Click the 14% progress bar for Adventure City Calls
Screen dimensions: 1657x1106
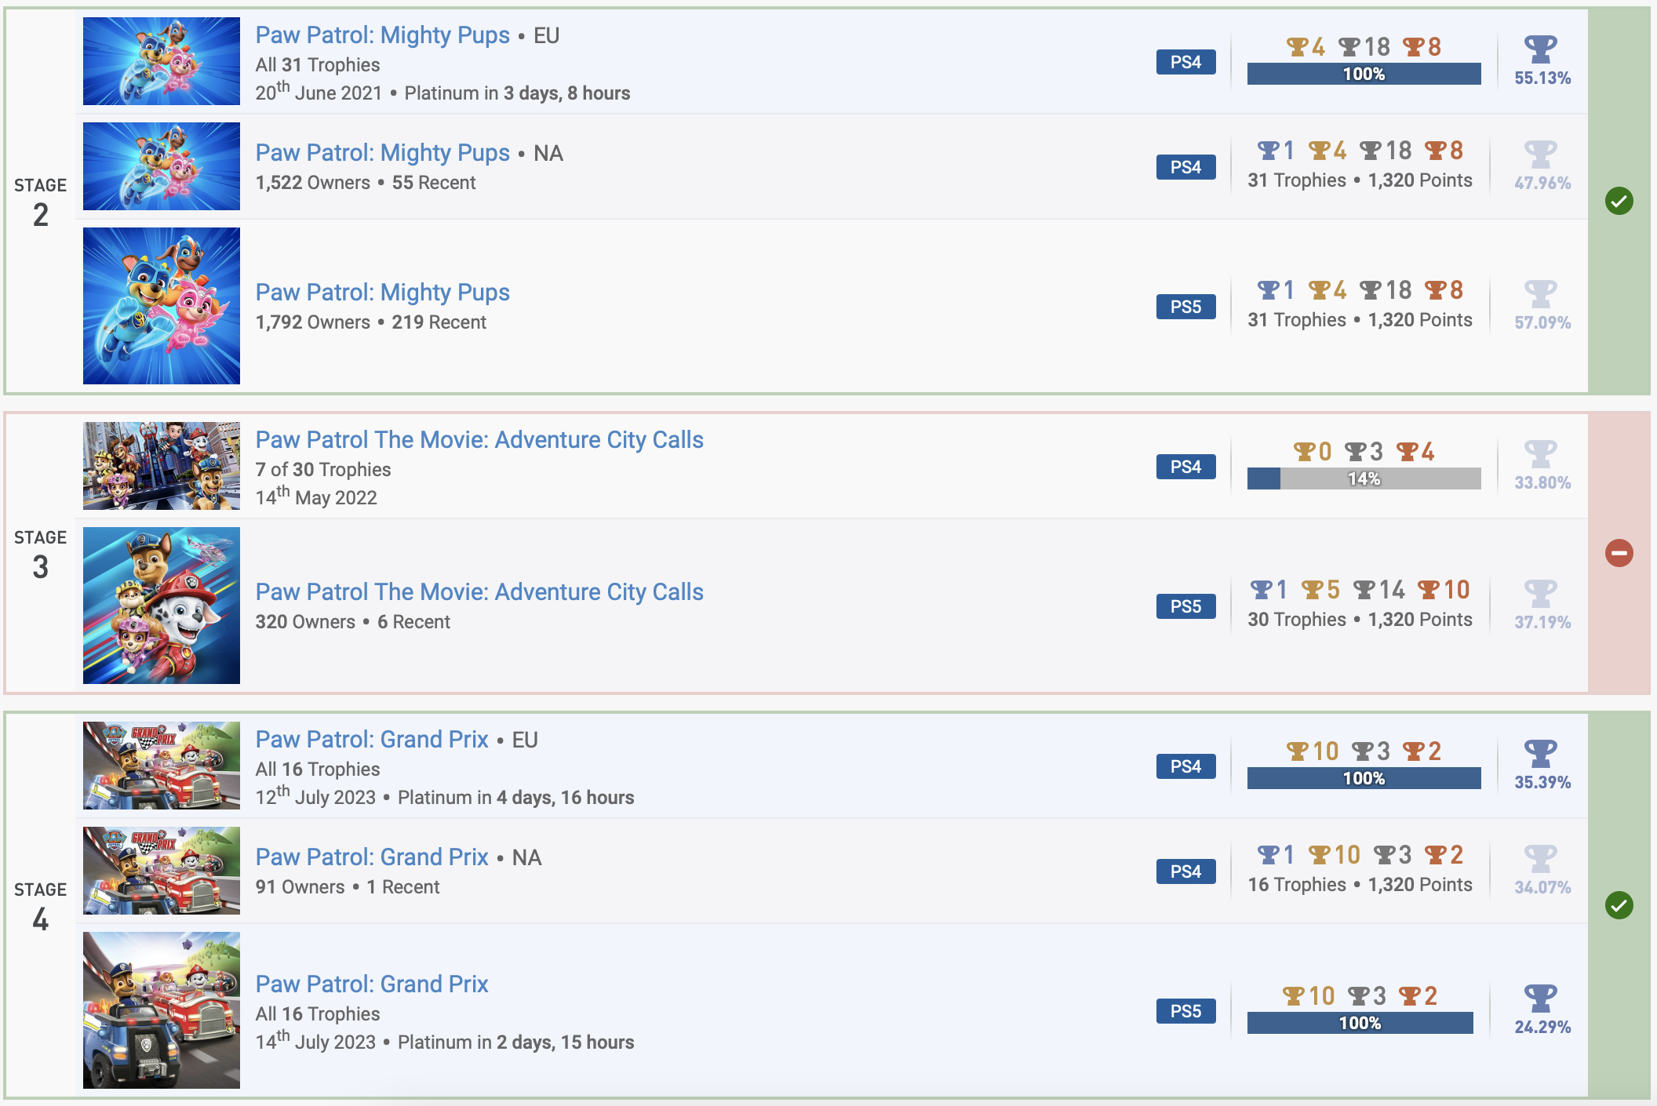1364,478
